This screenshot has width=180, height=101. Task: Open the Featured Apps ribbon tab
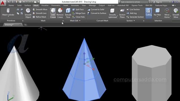coord(161,5)
